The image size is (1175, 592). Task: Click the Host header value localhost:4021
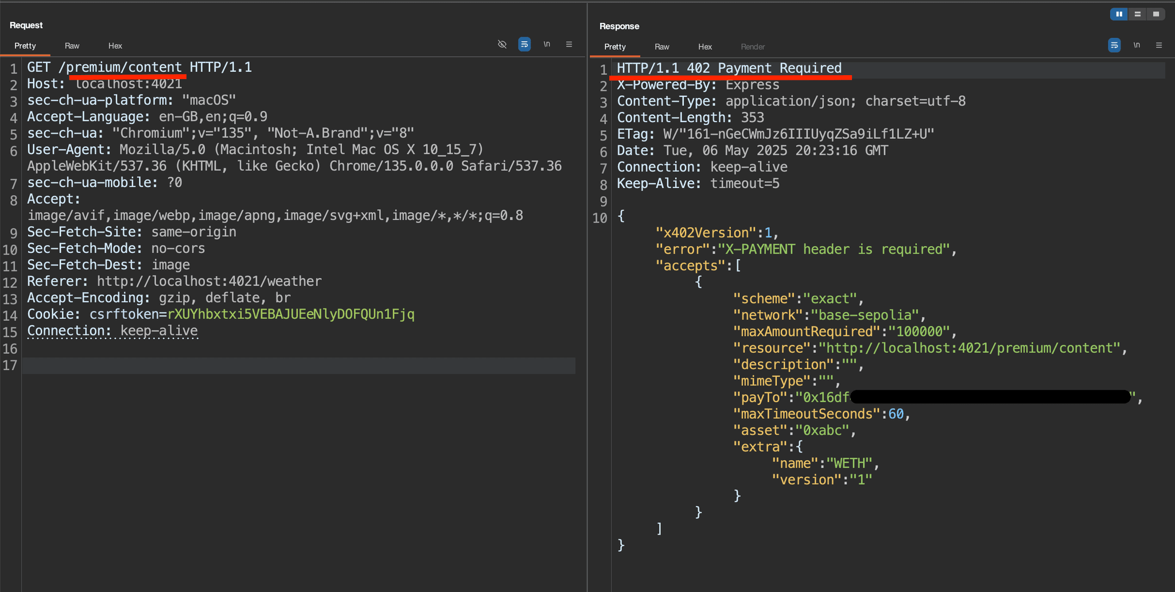pyautogui.click(x=129, y=84)
